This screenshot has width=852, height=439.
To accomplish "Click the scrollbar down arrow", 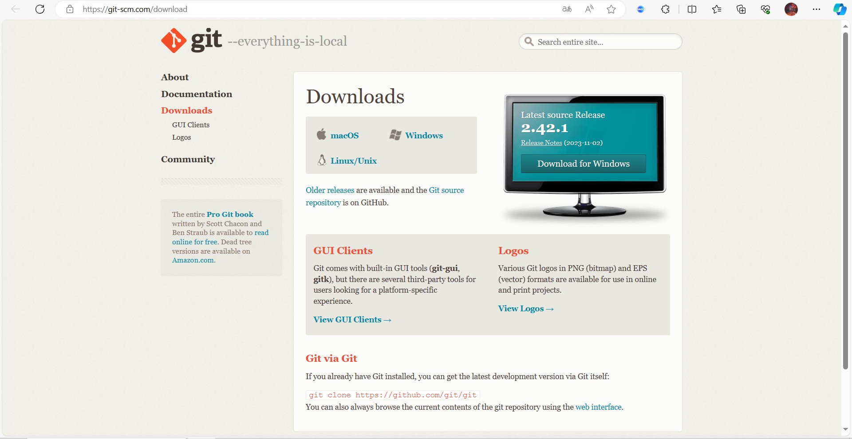I will point(845,429).
